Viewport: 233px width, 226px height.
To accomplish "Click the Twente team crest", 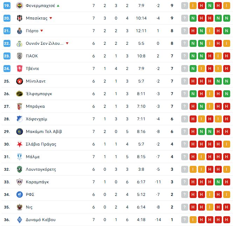I will (x=19, y=69).
